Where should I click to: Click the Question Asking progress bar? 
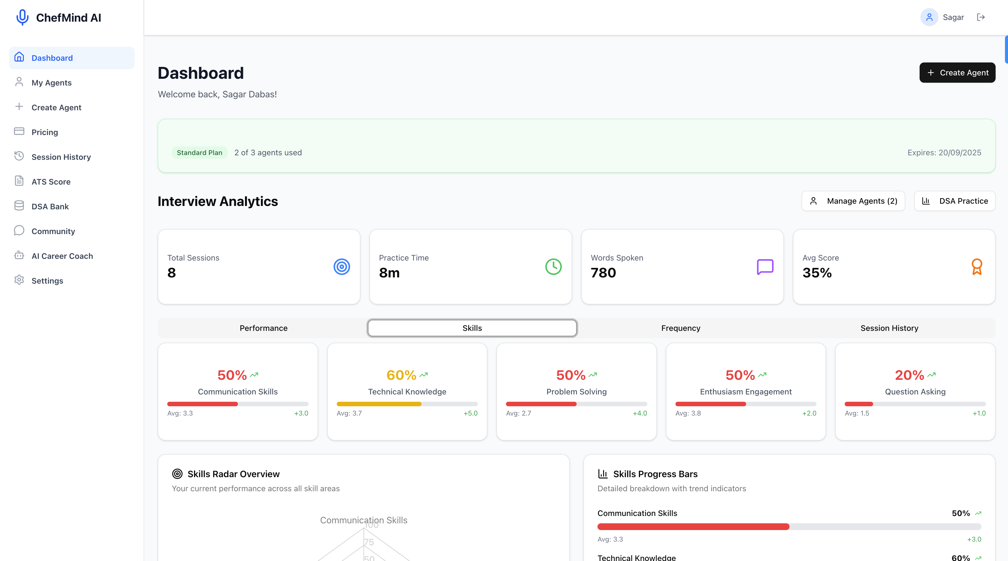(915, 404)
